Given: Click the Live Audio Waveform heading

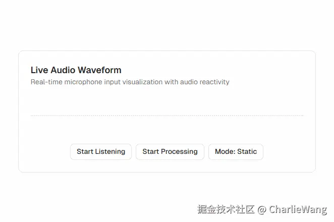Looking at the screenshot, I should [x=76, y=70].
